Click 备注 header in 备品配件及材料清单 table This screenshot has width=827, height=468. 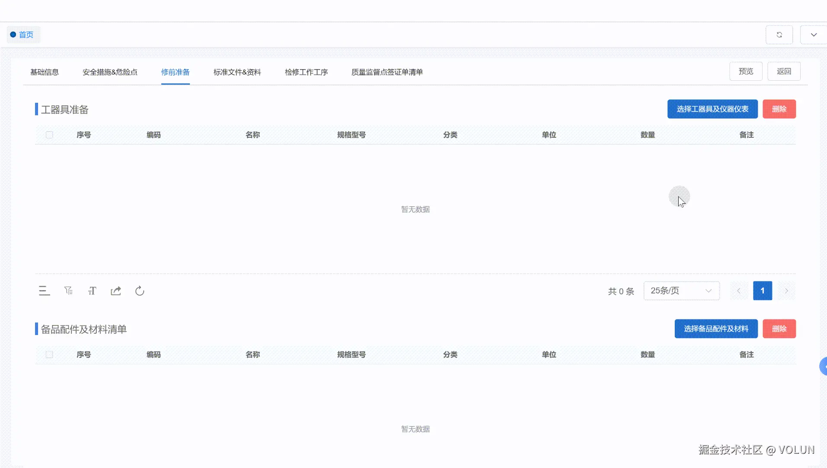(747, 355)
